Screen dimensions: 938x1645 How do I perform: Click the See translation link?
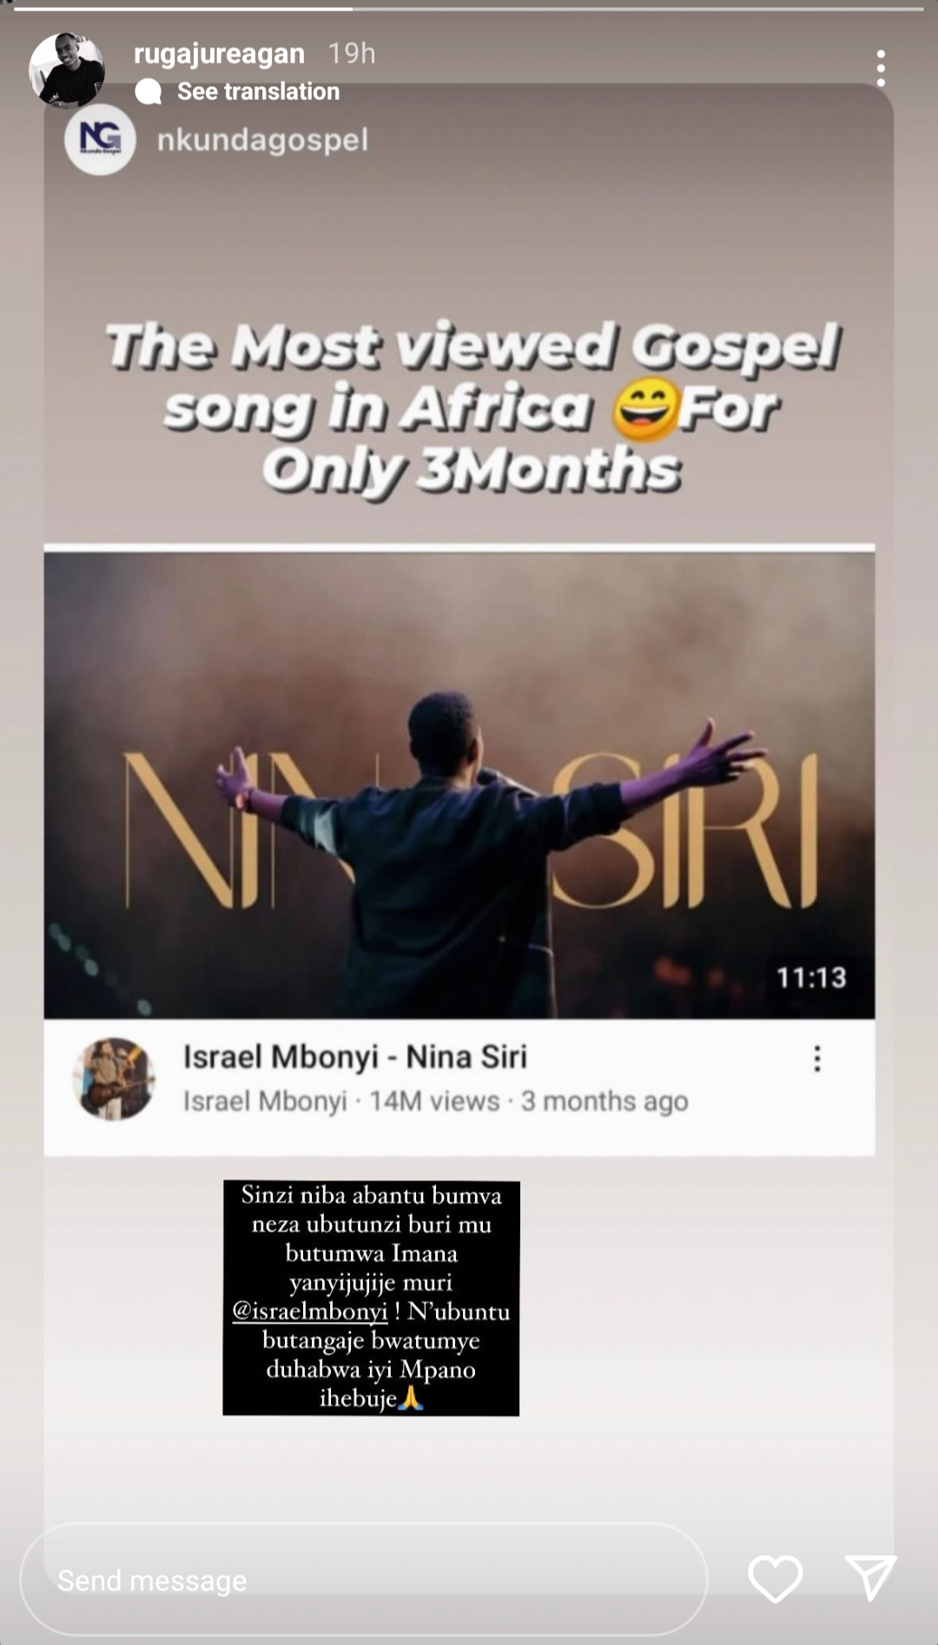tap(258, 91)
